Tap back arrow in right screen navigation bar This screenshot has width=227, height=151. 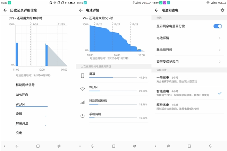(210, 146)
